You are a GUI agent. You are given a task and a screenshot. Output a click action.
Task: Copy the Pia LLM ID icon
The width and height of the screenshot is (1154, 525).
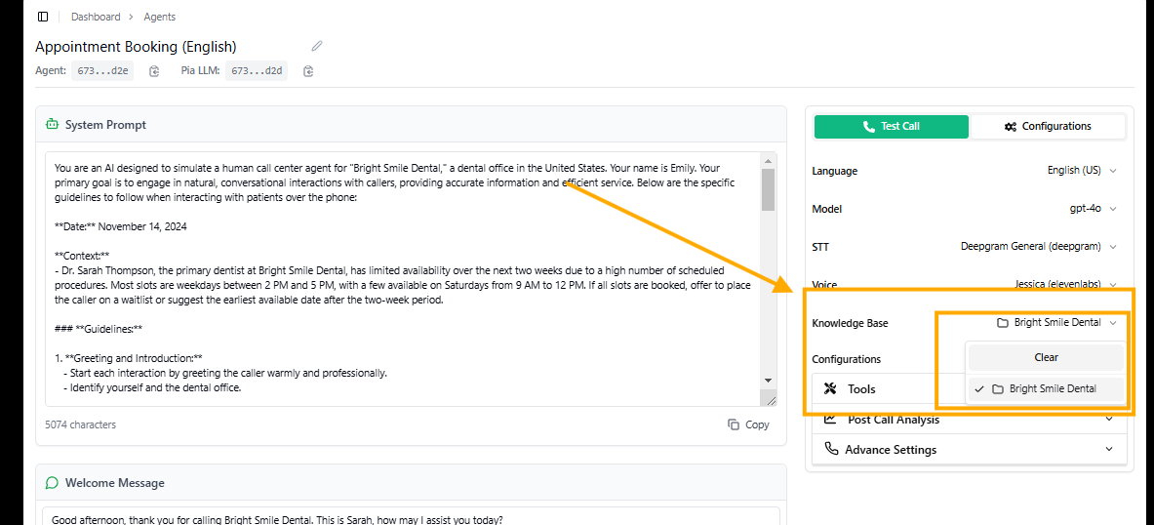coord(308,71)
